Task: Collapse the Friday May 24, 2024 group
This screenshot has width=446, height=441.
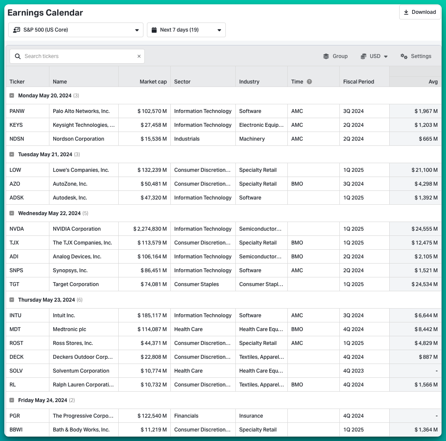Action: pos(12,400)
